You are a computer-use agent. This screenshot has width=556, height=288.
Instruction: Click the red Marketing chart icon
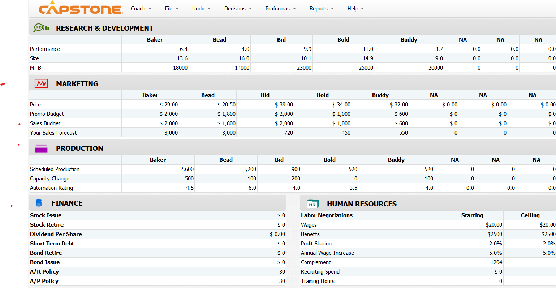tap(41, 83)
